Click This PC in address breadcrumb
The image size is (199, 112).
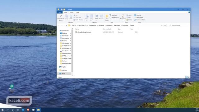click(x=74, y=26)
